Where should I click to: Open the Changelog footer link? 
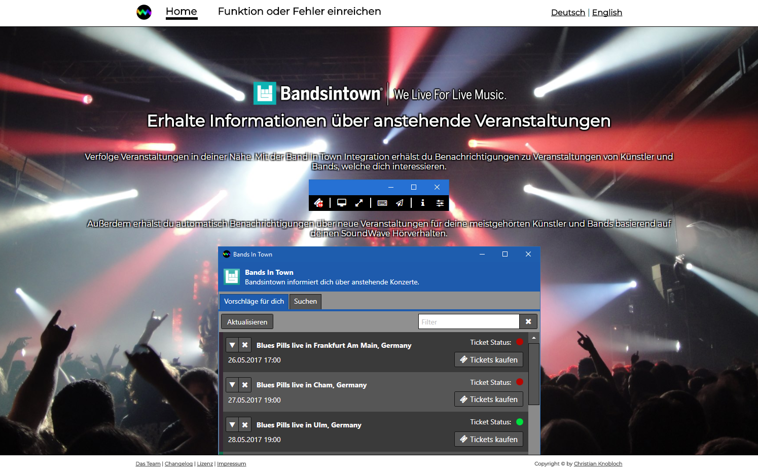pyautogui.click(x=178, y=463)
